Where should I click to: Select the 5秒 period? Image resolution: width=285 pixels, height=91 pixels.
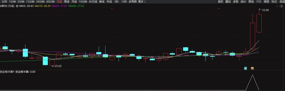[x=117, y=2]
